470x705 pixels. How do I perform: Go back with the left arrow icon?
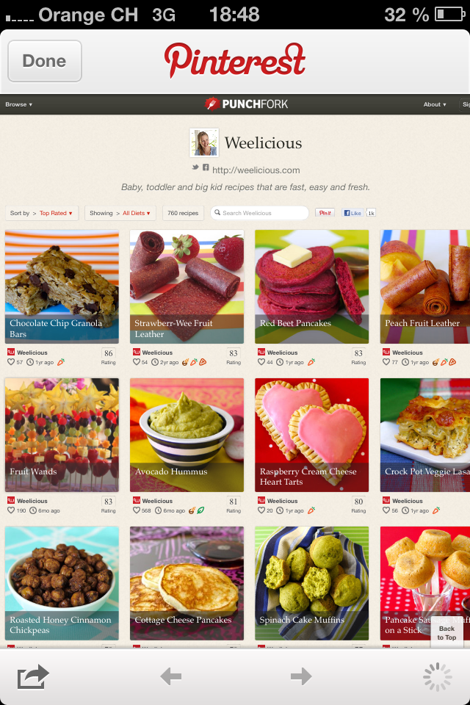point(171,676)
